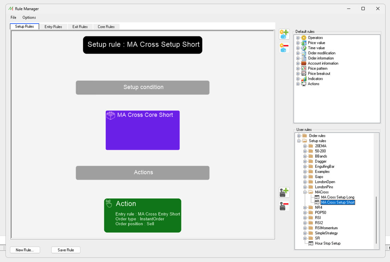Viewport: 390px width, 262px height.
Task: Expand the Price value tree node
Action: [298, 43]
